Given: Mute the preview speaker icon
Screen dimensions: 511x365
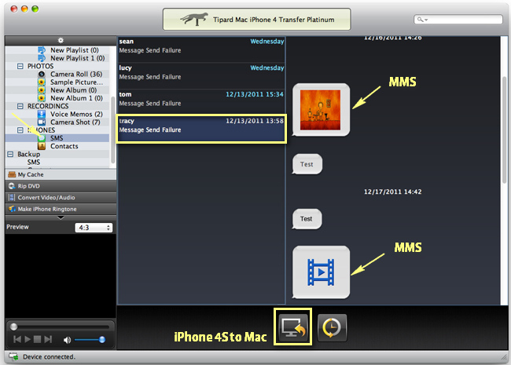Looking at the screenshot, I should point(67,340).
